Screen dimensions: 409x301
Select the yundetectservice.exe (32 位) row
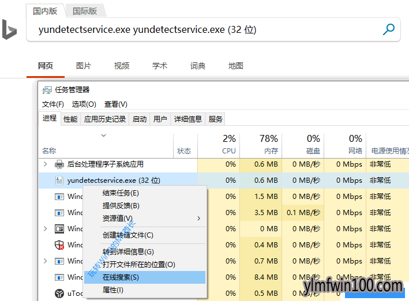[224, 180]
